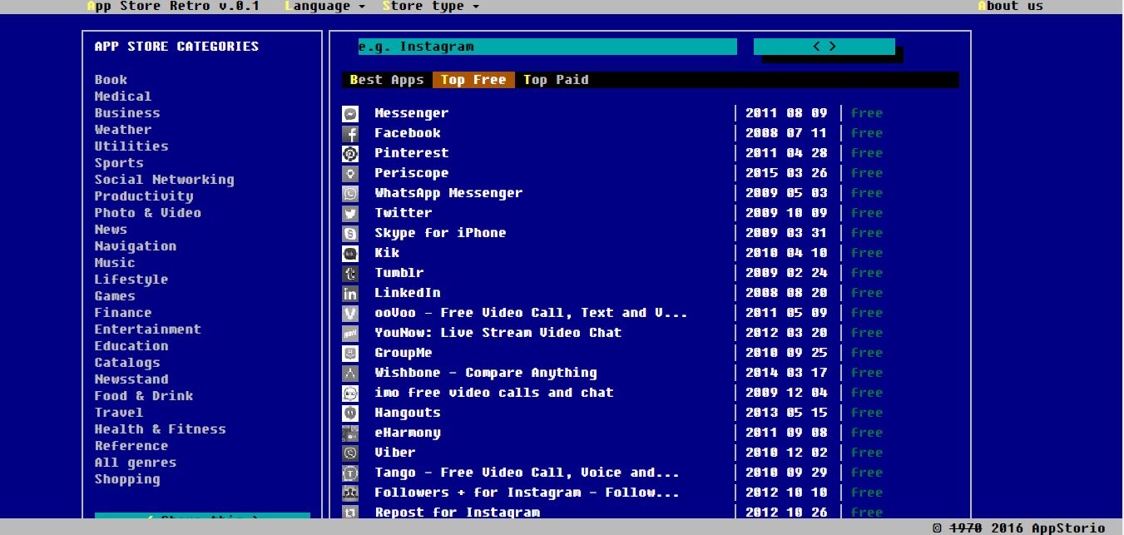Click the Tumblr app icon
1124x535 pixels.
(x=350, y=274)
